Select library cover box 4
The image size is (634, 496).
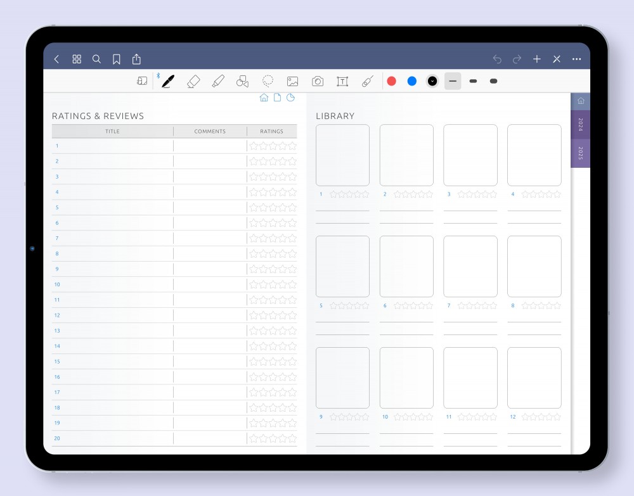[x=534, y=155]
